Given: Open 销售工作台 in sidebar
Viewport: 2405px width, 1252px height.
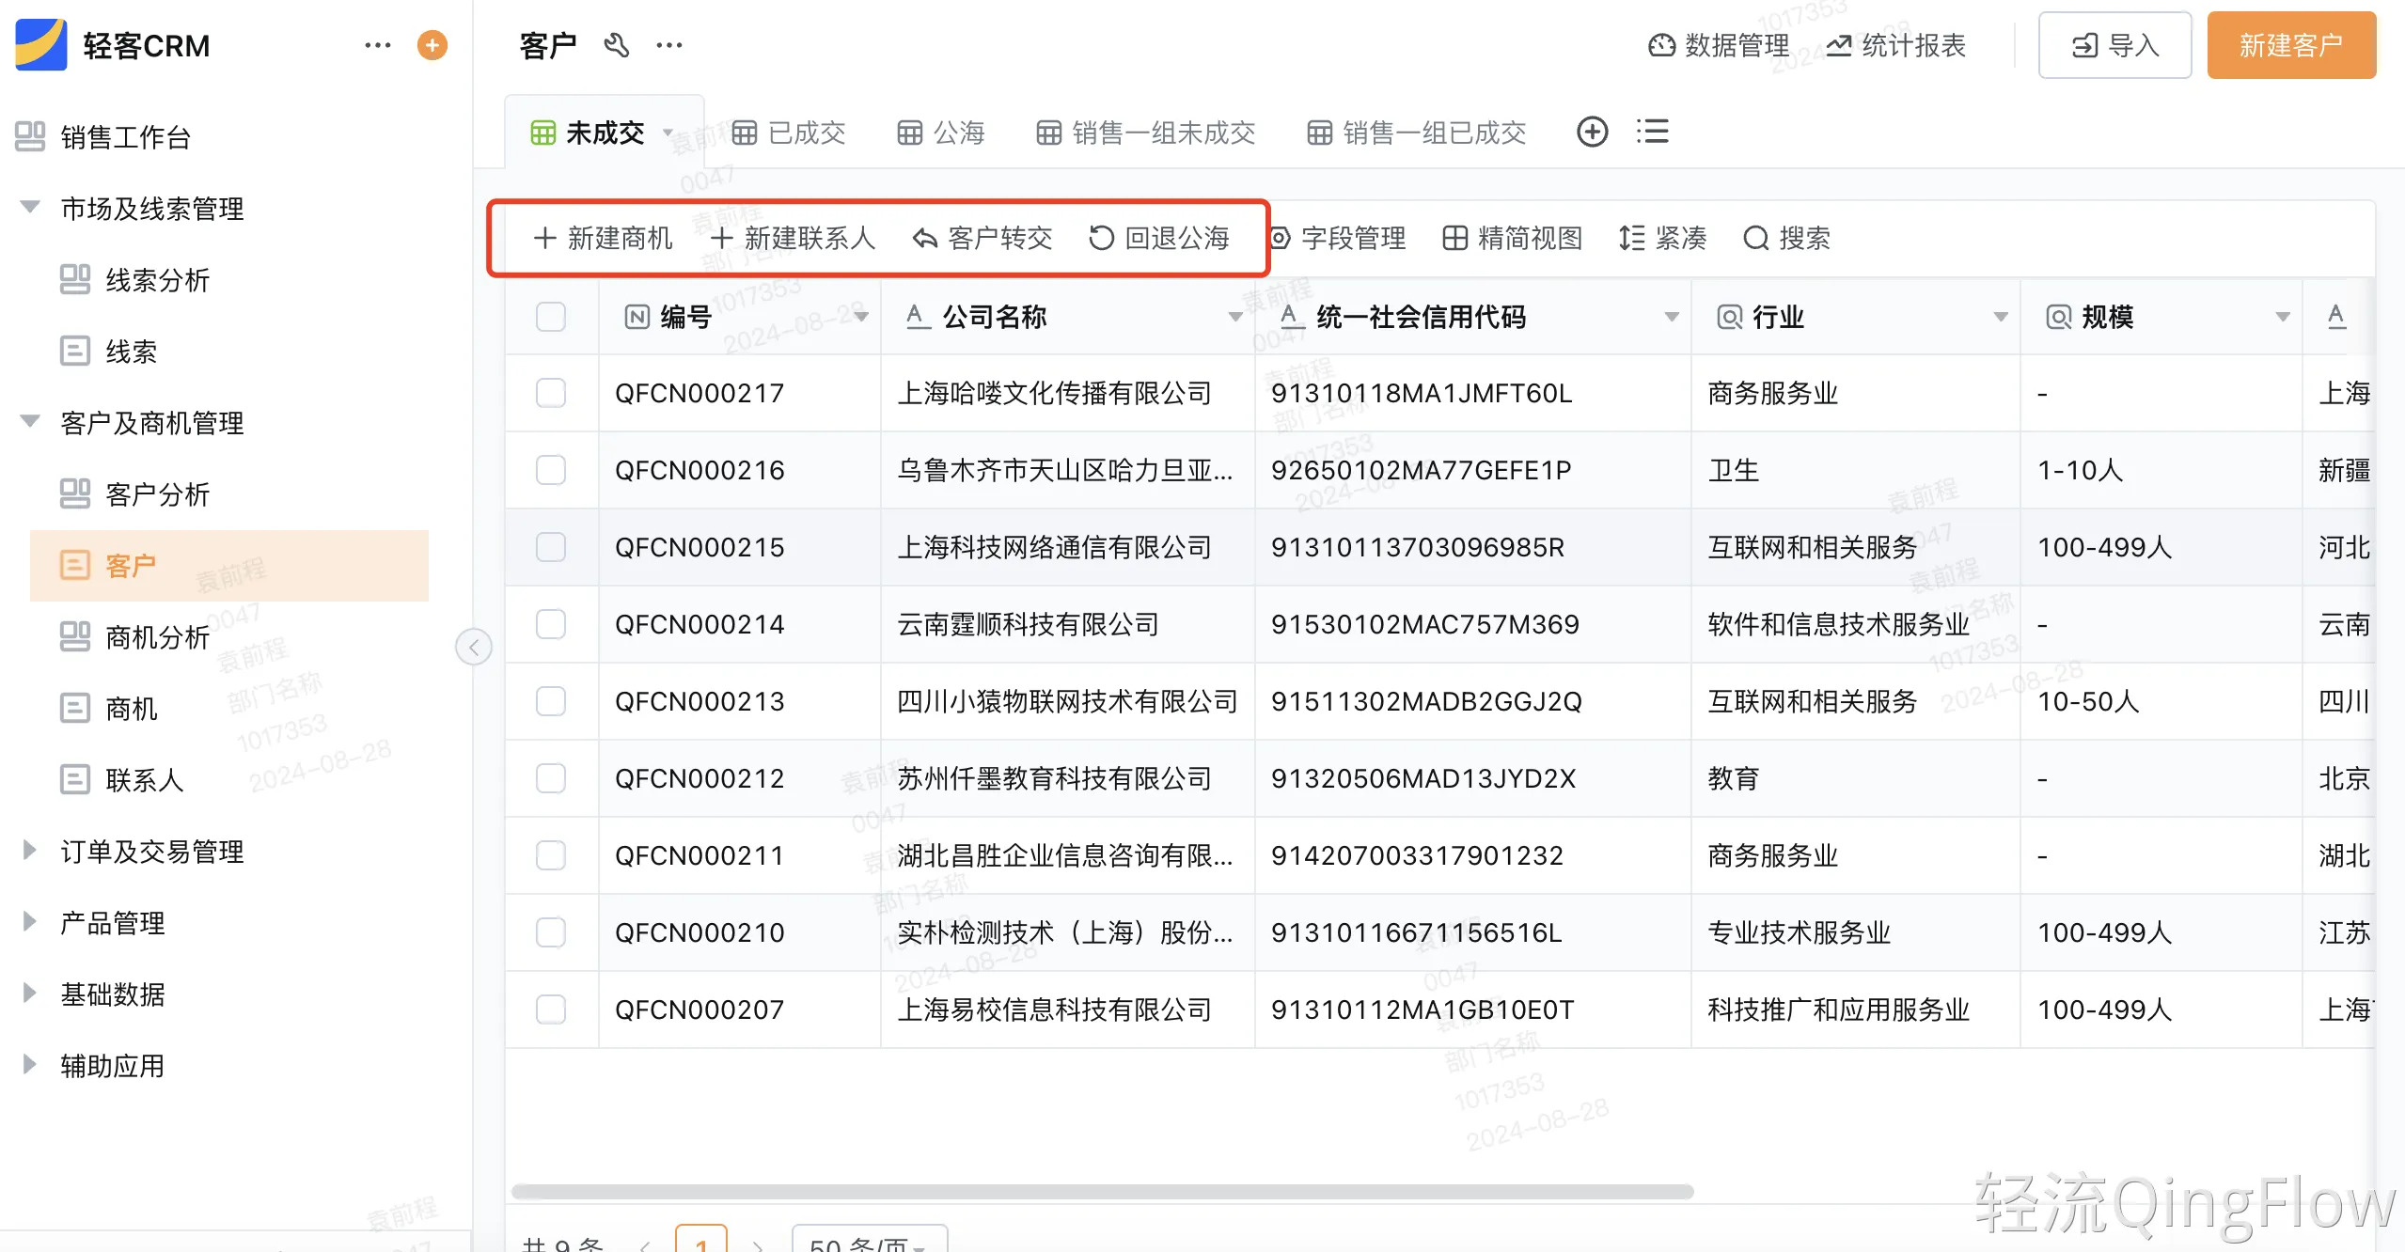Looking at the screenshot, I should (x=103, y=137).
